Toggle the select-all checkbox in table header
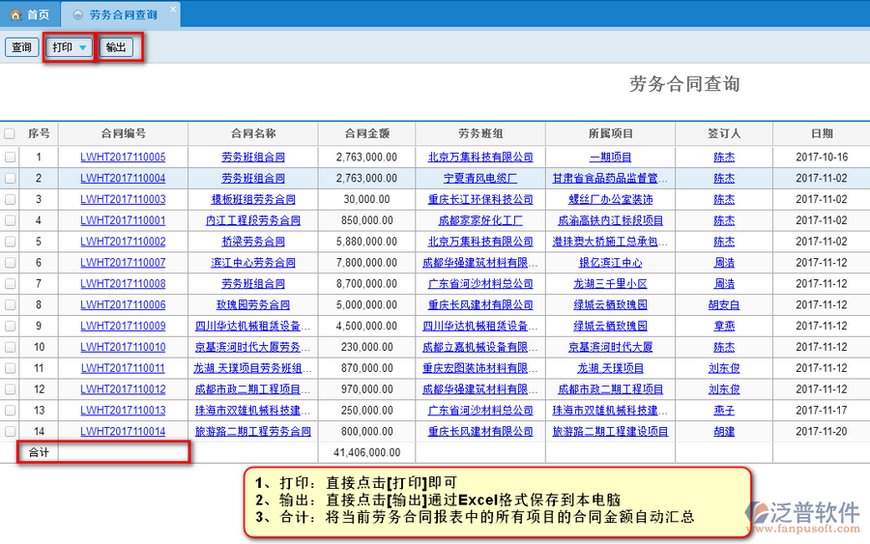The height and width of the screenshot is (544, 870). click(x=10, y=133)
